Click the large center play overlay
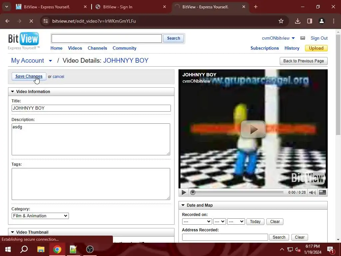The image size is (341, 256). [253, 129]
